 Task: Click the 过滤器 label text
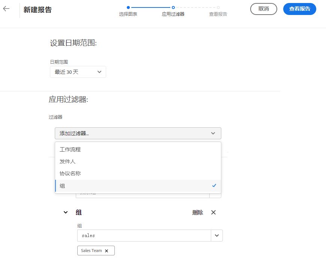pos(56,117)
